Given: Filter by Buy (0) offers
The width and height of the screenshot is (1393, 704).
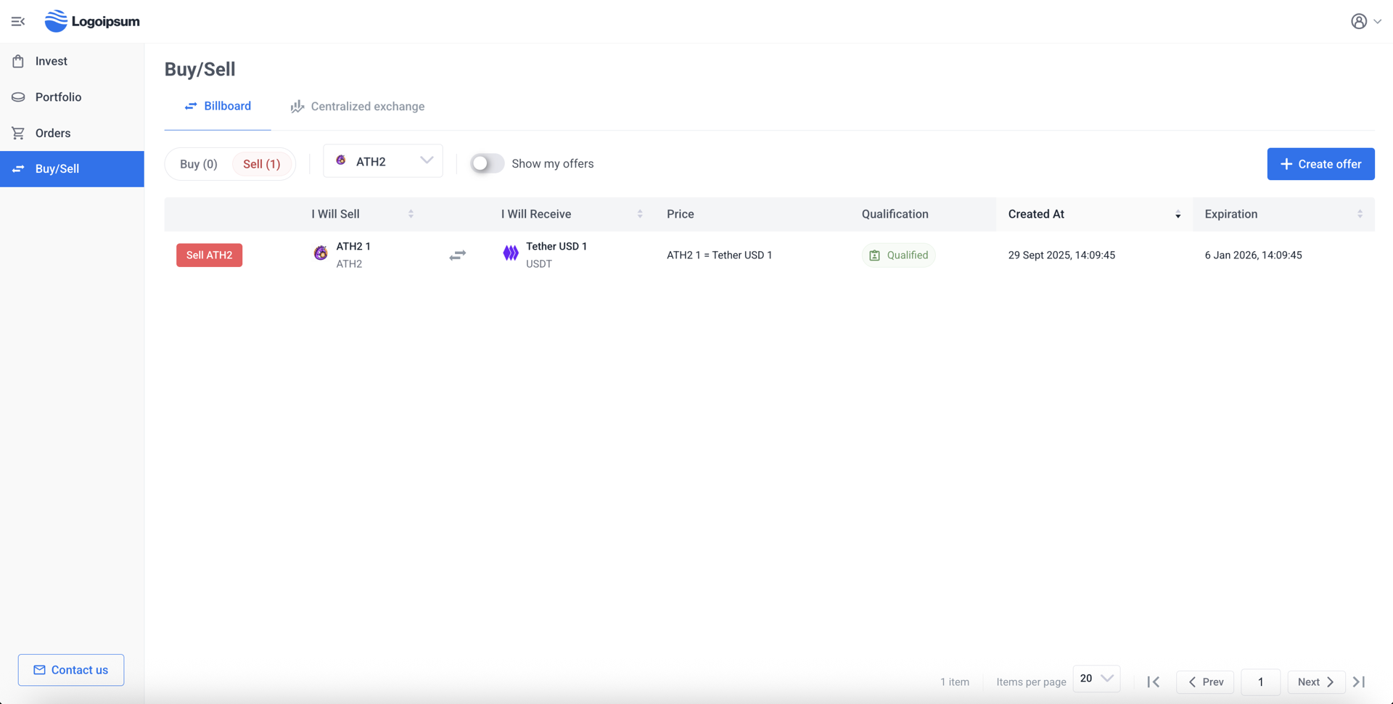Looking at the screenshot, I should coord(199,164).
